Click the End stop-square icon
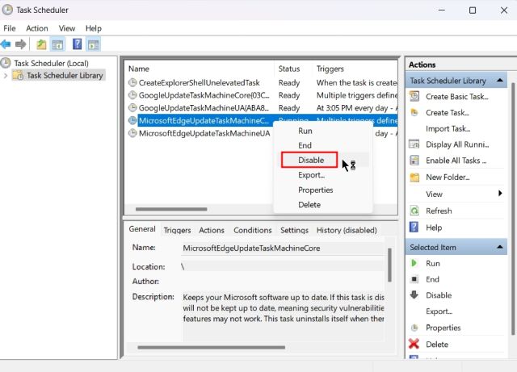The height and width of the screenshot is (372, 517). tap(414, 279)
